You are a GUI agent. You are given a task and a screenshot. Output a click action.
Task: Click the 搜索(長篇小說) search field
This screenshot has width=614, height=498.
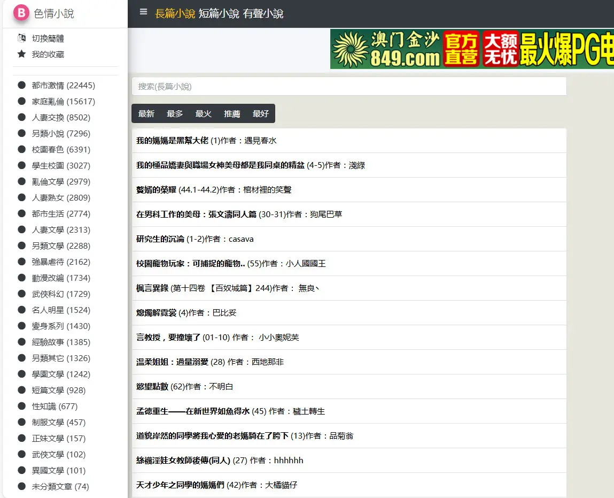(348, 86)
